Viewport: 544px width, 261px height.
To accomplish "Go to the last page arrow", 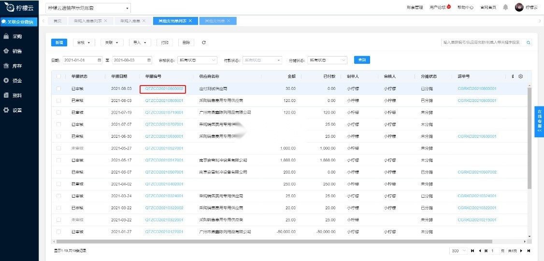I will (x=529, y=250).
